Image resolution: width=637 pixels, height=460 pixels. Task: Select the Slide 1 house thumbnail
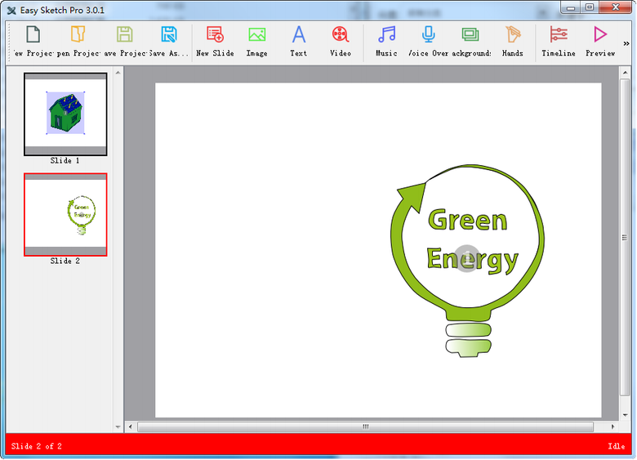tap(65, 114)
